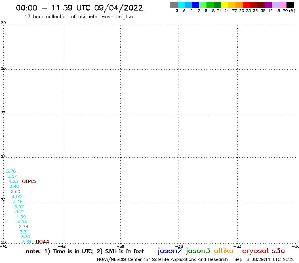Select the dark red pass time label 0044
Viewport: 299px width, 263px height.
click(x=42, y=242)
